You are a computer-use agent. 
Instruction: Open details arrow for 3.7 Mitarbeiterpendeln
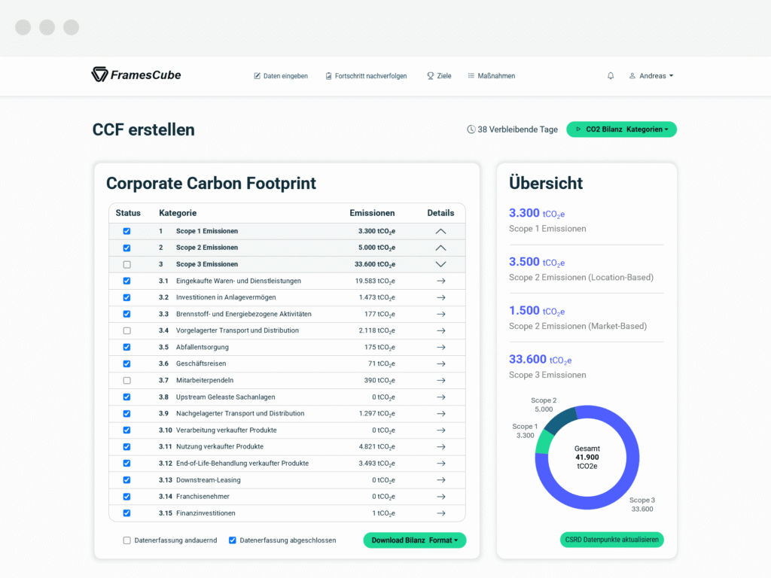(x=441, y=380)
